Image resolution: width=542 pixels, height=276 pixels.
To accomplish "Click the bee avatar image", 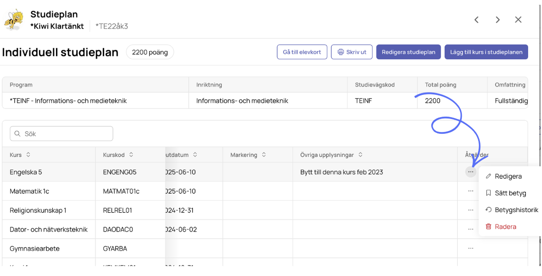I will click(14, 20).
